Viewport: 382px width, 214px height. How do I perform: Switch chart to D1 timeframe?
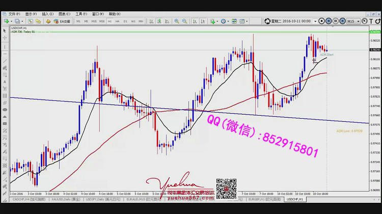[x=125, y=21]
